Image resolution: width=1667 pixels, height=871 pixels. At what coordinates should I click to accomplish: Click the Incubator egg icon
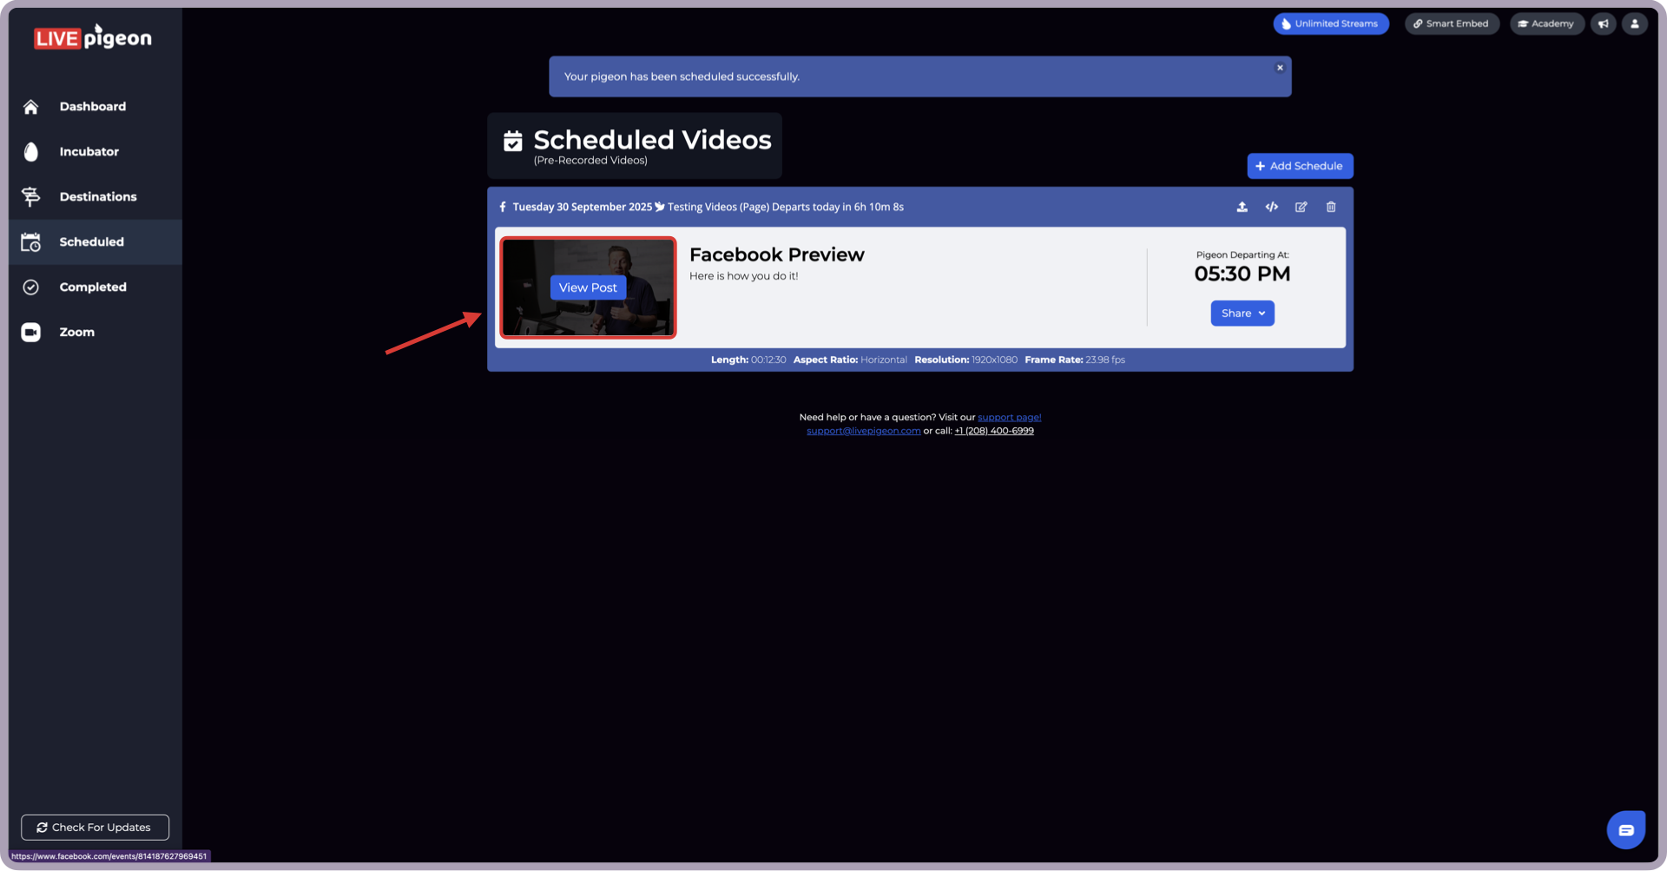click(31, 152)
